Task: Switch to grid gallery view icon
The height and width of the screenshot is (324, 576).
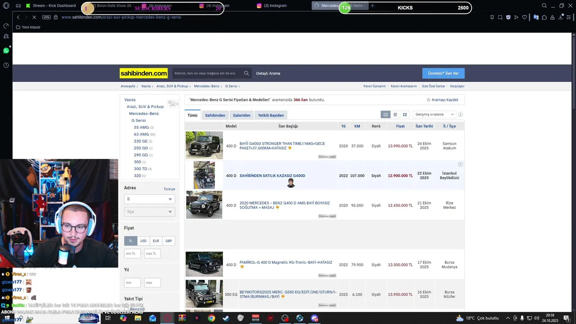Action: pos(405,115)
